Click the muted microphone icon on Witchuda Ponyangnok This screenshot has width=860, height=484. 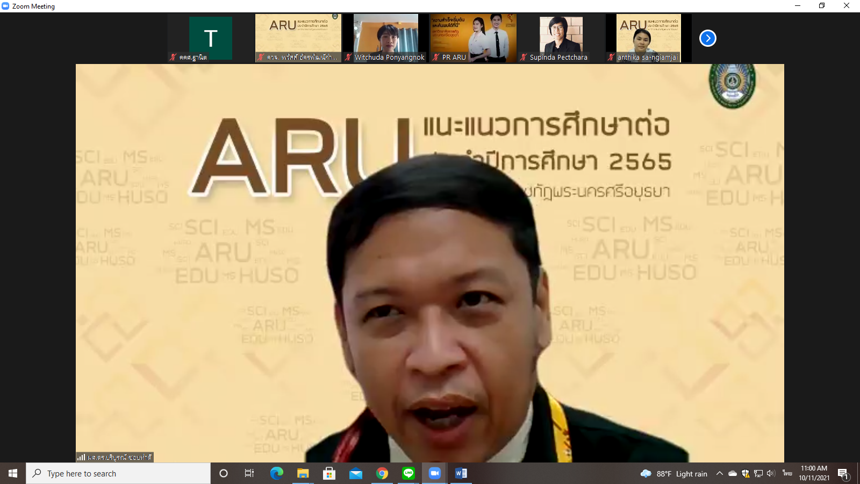pos(348,57)
